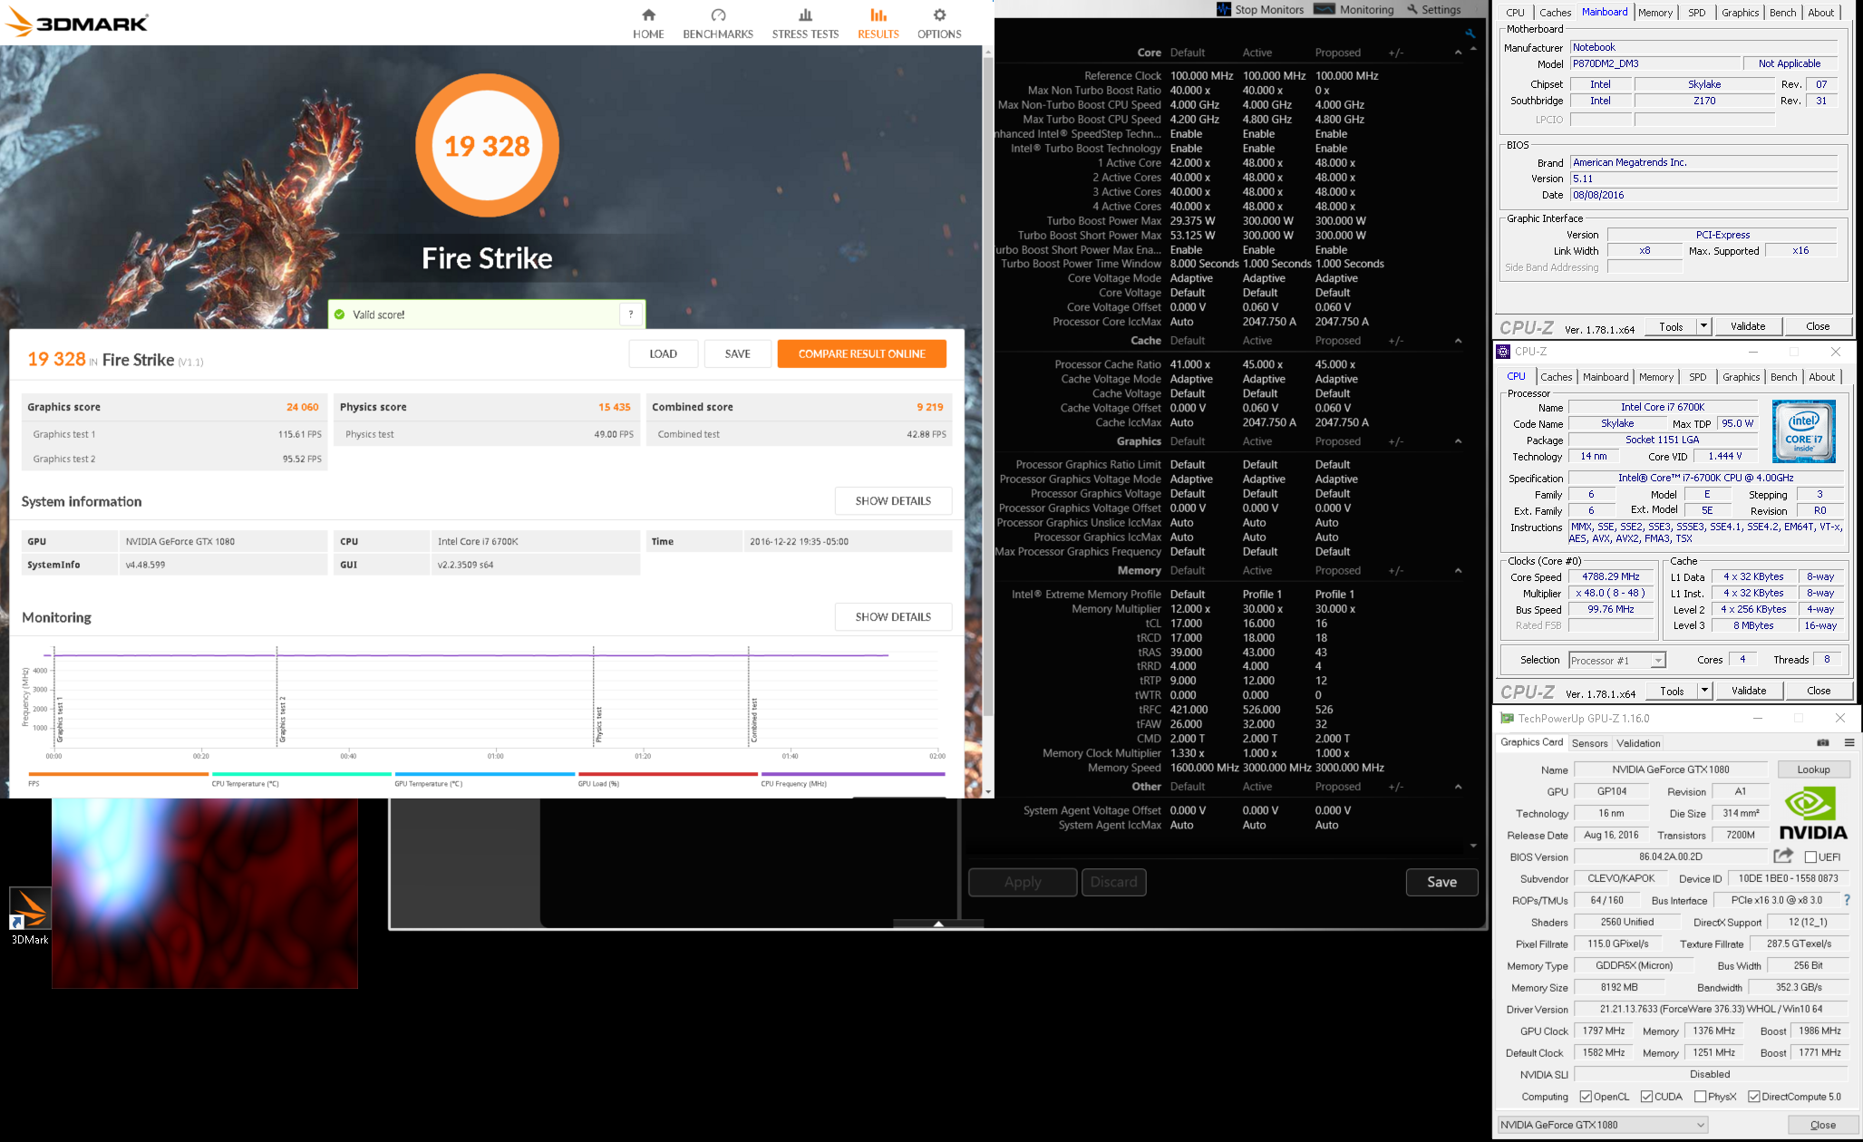Click Validate in the lower CPU-Z window
Viewport: 1863px width, 1142px height.
1748,691
